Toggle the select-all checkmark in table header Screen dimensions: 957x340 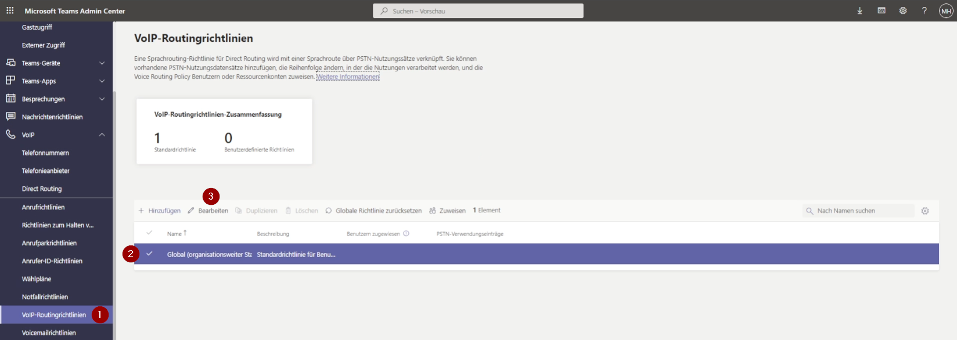coord(149,233)
